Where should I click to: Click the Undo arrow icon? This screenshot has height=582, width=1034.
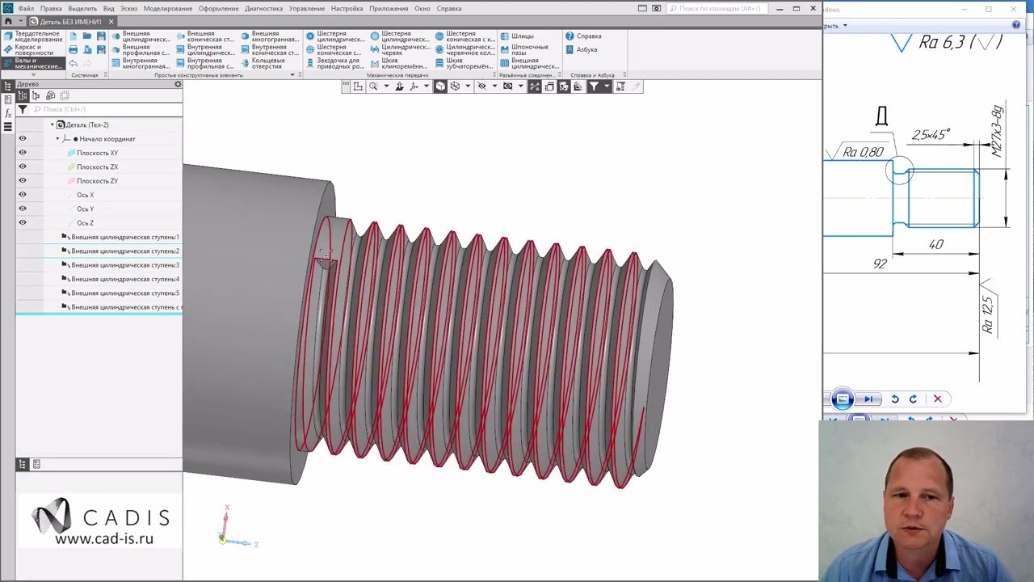pos(73,64)
